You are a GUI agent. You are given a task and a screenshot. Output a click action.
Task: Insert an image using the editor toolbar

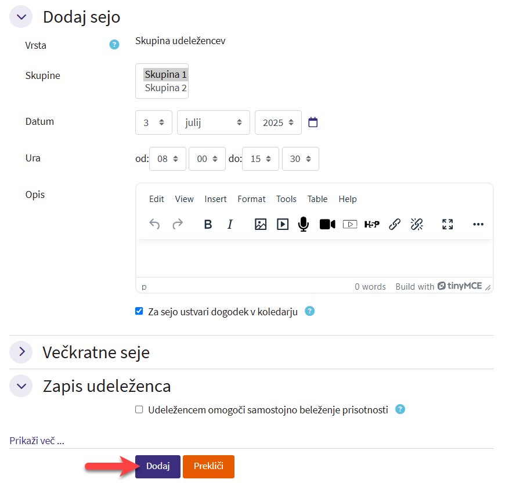261,225
